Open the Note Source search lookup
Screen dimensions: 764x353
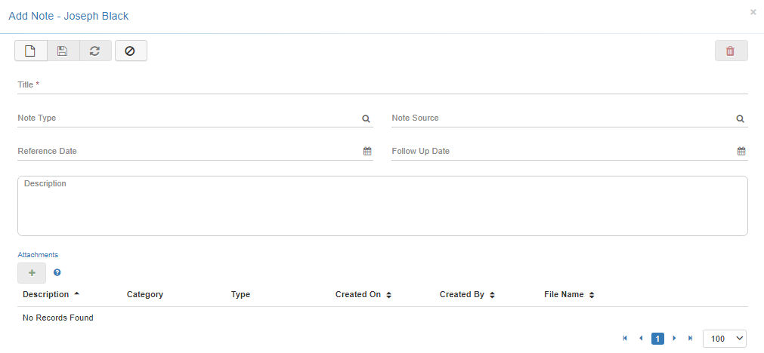[x=740, y=118]
